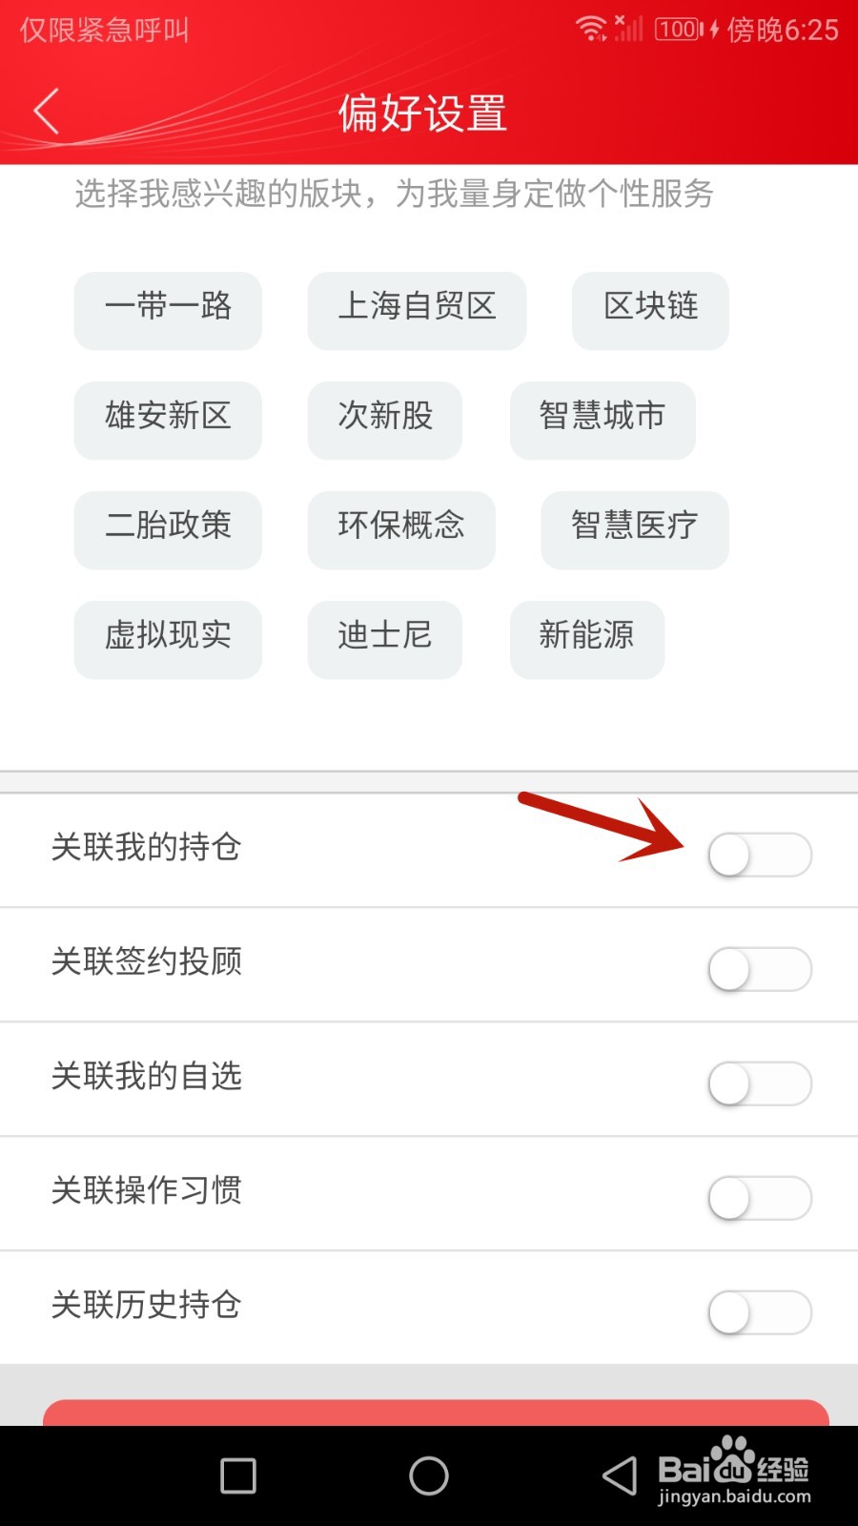Screen dimensions: 858x1526
Task: Turn on 关联我的自选 switch
Action: pyautogui.click(x=760, y=1083)
